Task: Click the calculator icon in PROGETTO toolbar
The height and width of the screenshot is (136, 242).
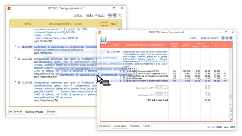Action: [x=227, y=38]
